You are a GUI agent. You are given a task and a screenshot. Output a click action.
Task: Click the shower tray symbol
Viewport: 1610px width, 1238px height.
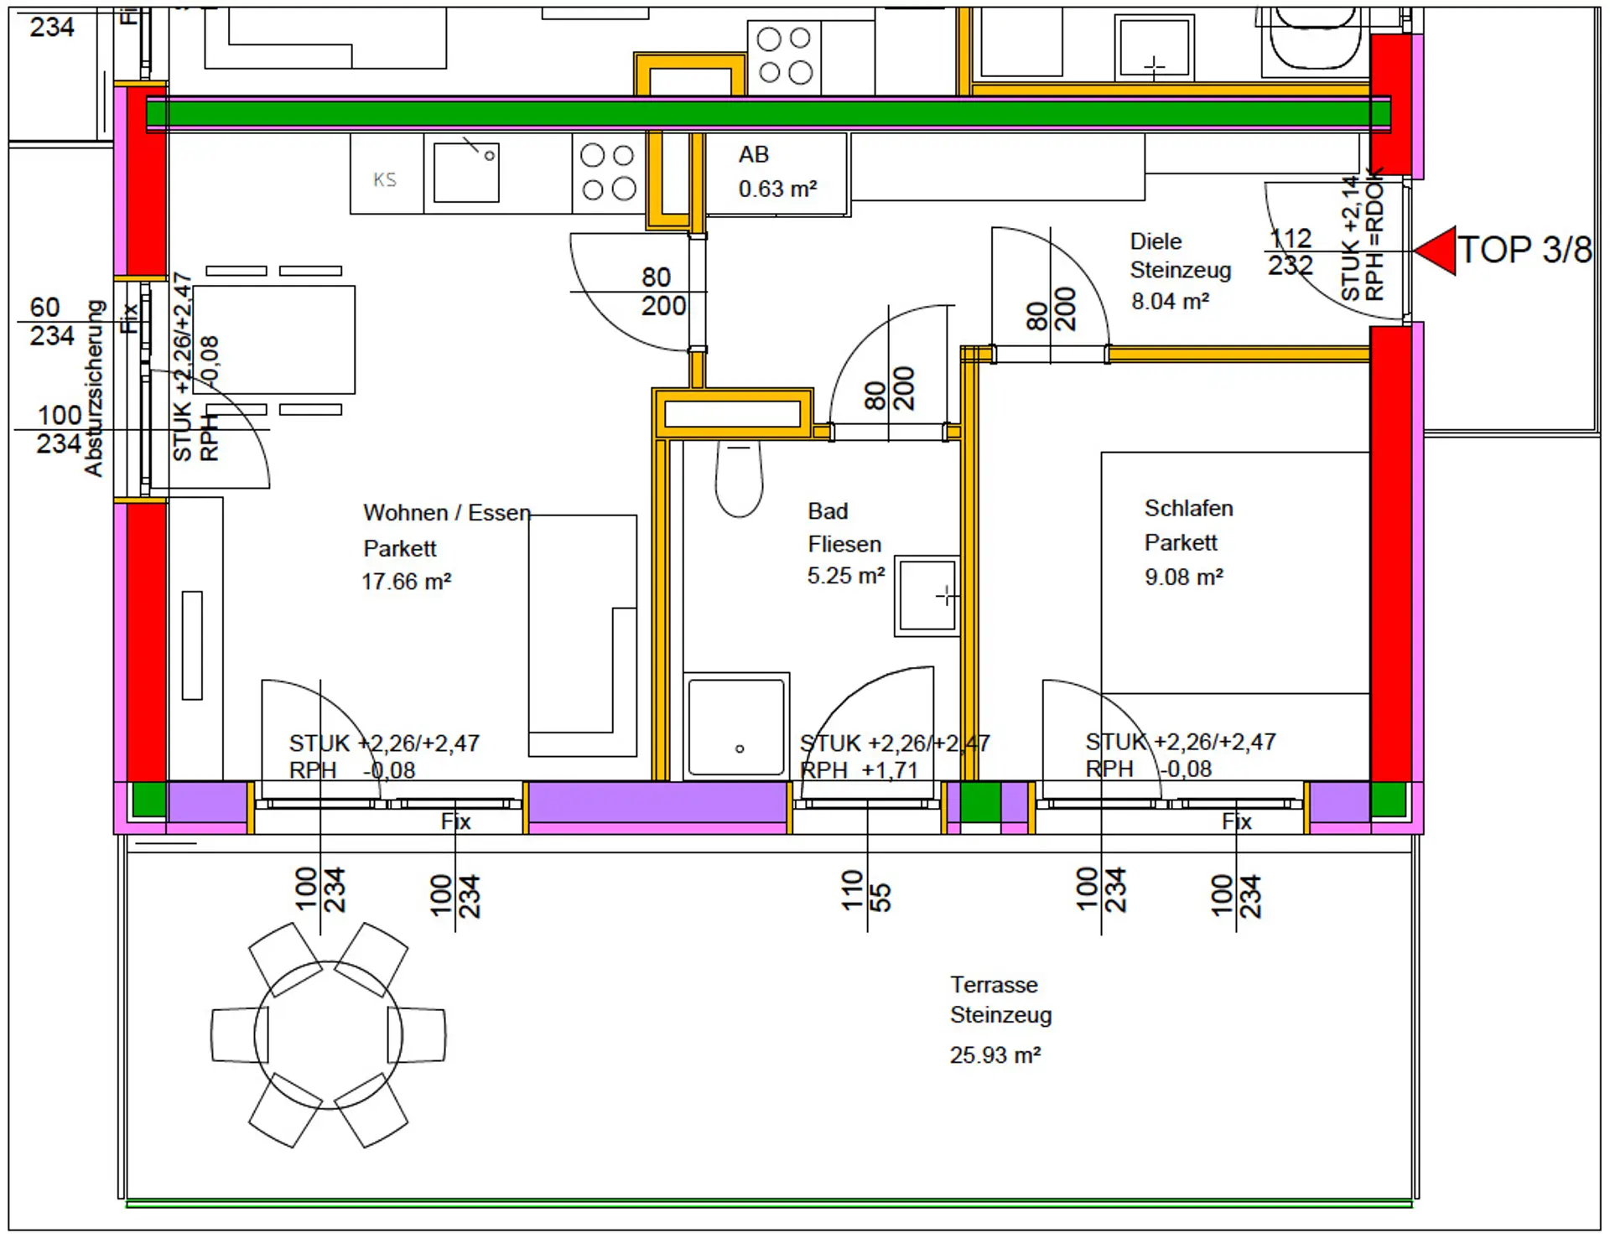pos(736,727)
